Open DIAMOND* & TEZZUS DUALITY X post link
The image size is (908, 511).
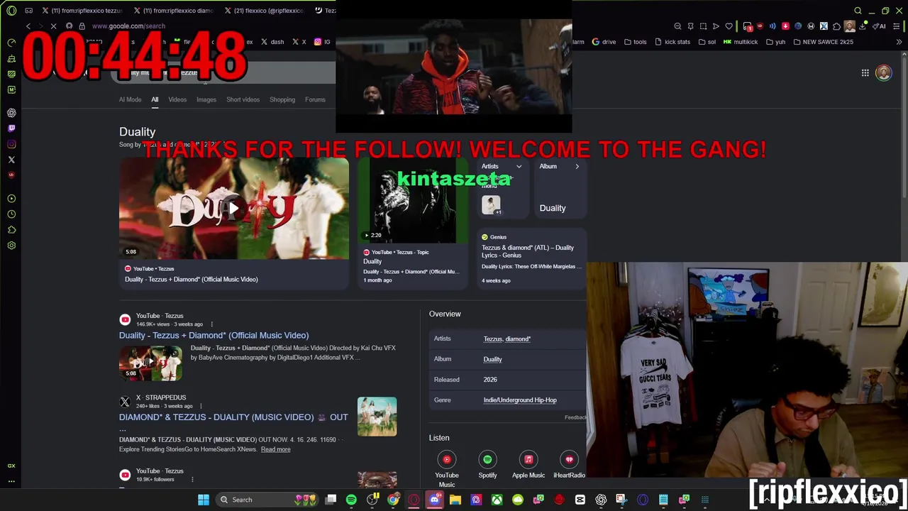pyautogui.click(x=233, y=417)
